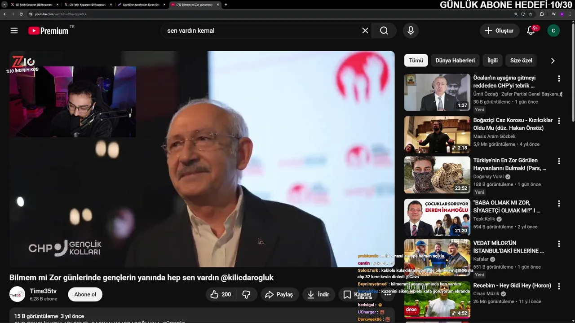
Task: Select the Tümü filter chip
Action: click(x=416, y=61)
